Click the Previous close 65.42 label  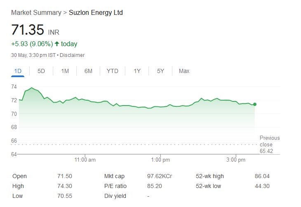coord(269,144)
